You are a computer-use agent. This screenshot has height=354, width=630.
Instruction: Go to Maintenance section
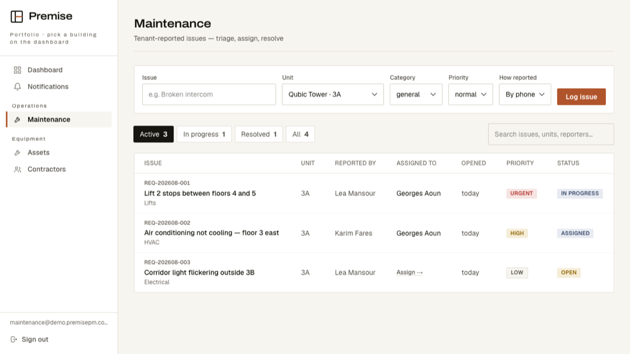[58, 120]
